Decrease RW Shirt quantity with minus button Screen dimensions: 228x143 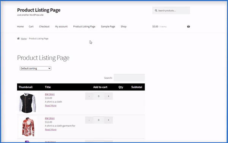(x=89, y=120)
